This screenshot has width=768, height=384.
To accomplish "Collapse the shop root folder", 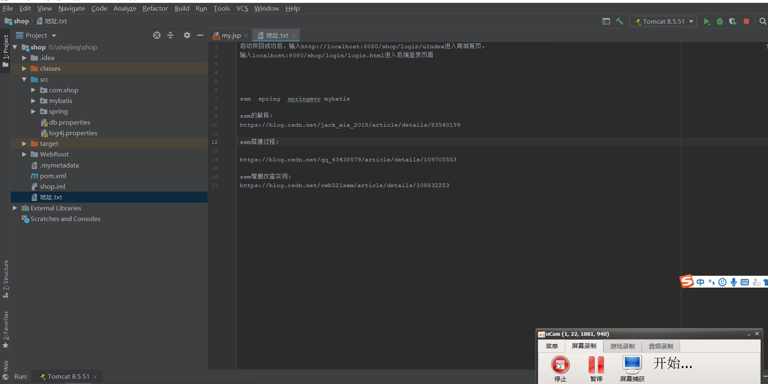I will [x=15, y=47].
